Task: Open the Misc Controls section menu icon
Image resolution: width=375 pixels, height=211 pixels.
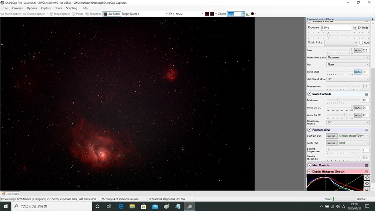Action: coord(366,165)
